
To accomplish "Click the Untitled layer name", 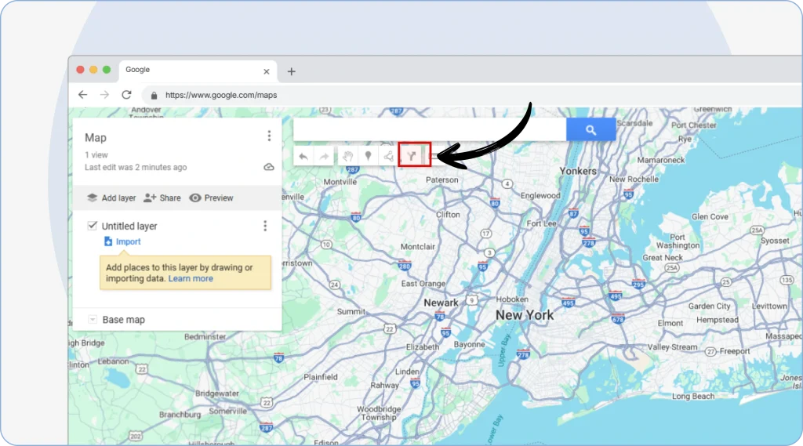I will [129, 226].
